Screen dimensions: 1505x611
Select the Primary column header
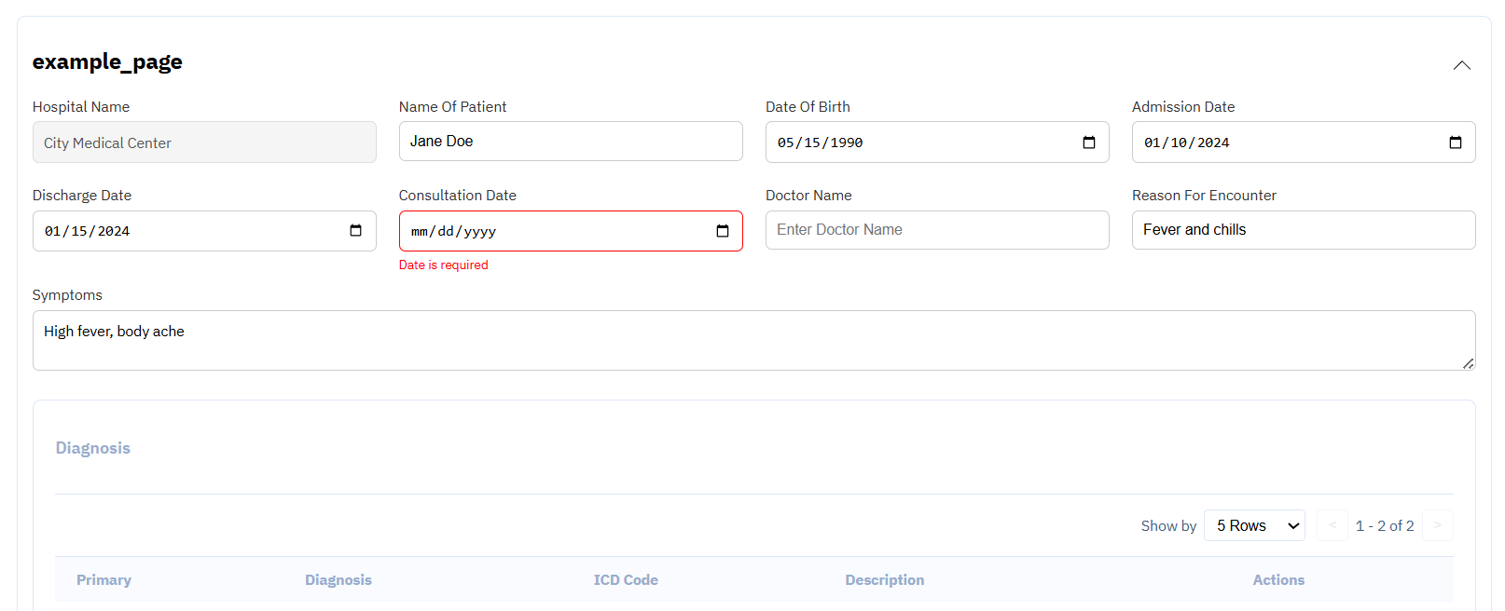pos(104,579)
